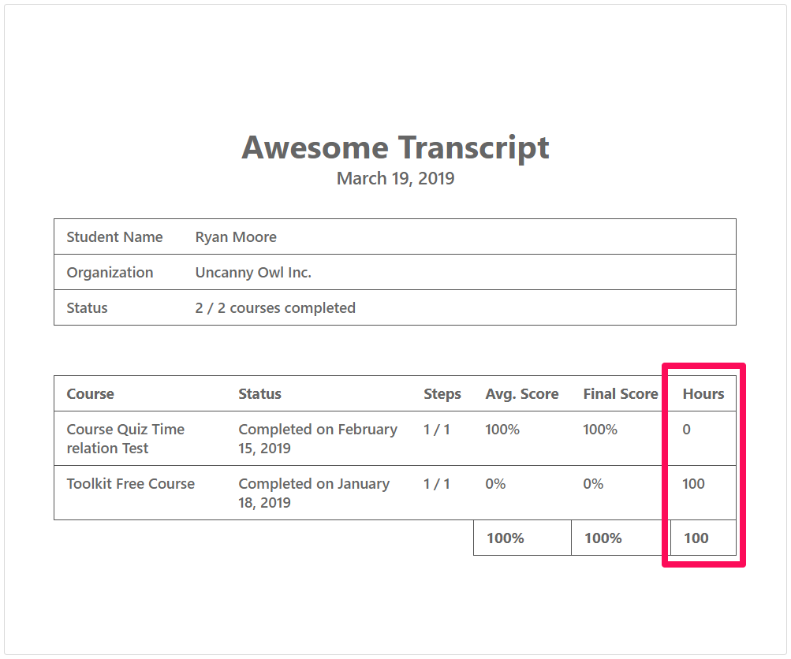Click the Course column header

90,394
